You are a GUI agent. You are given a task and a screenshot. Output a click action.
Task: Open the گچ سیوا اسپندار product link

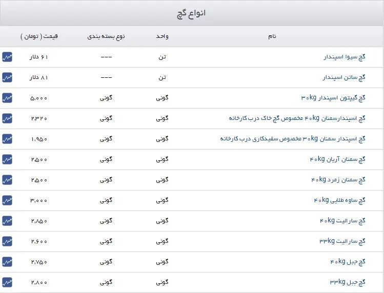click(x=345, y=57)
